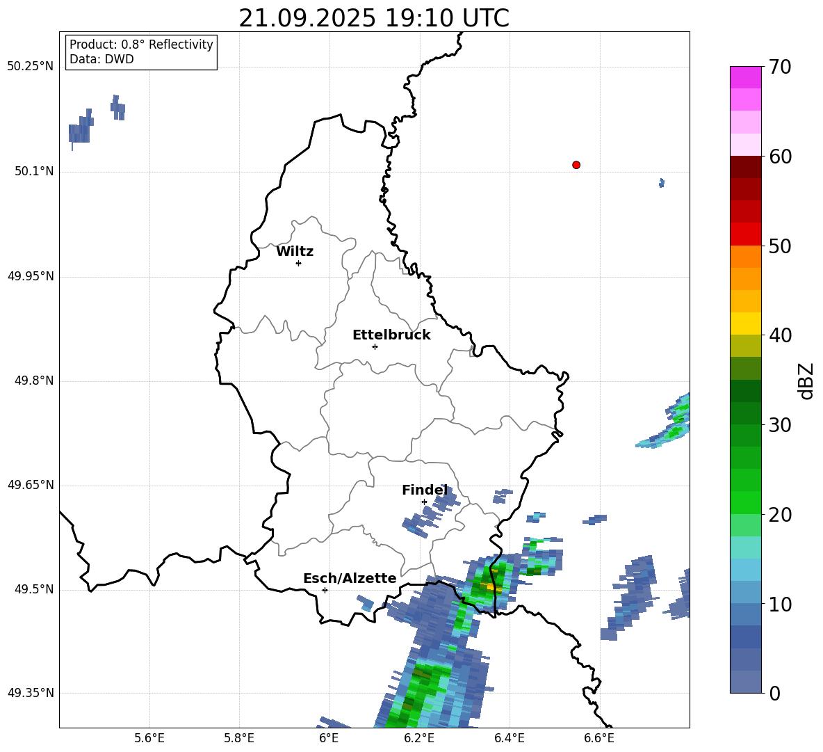The width and height of the screenshot is (823, 752).
Task: Click the magenta top swatch of colorbar
Action: pos(745,77)
